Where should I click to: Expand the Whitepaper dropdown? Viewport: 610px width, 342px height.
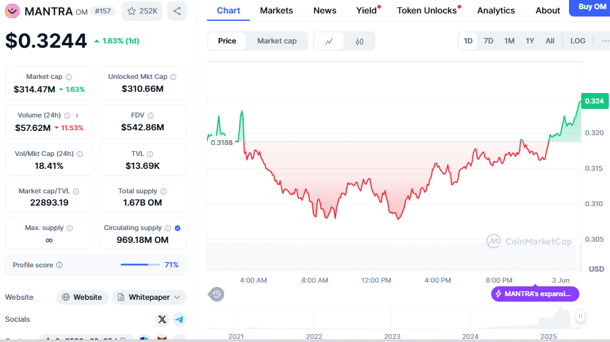click(177, 297)
